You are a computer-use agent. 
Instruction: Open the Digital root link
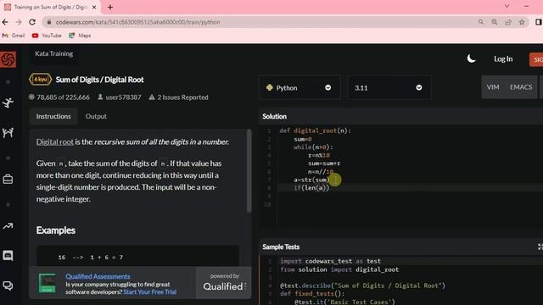(54, 141)
